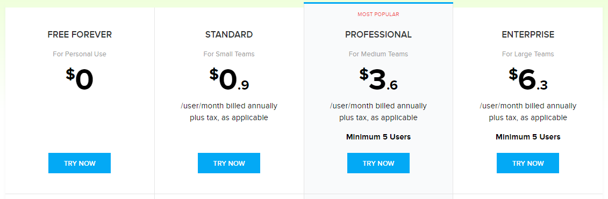Click "For Personal Use" subtitle
Viewport: 608px width, 199px height.
pyautogui.click(x=80, y=54)
